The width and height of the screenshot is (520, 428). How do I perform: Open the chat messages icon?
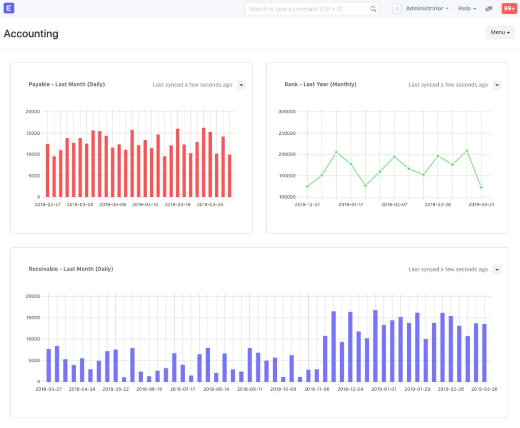[489, 9]
